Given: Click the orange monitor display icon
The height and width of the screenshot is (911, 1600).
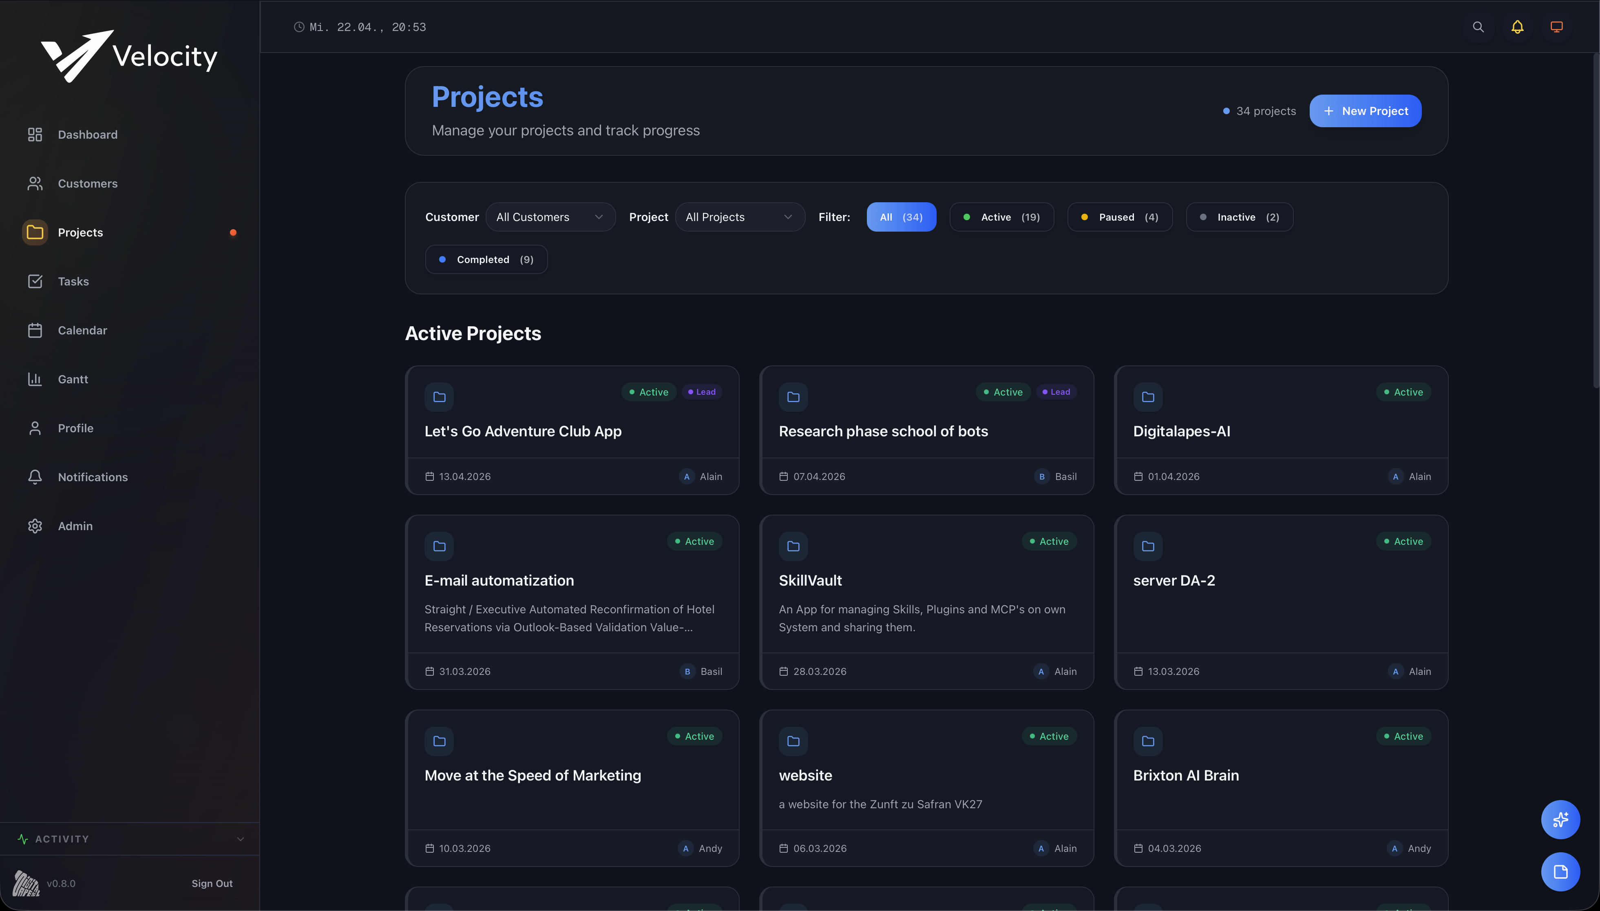Looking at the screenshot, I should (x=1556, y=27).
